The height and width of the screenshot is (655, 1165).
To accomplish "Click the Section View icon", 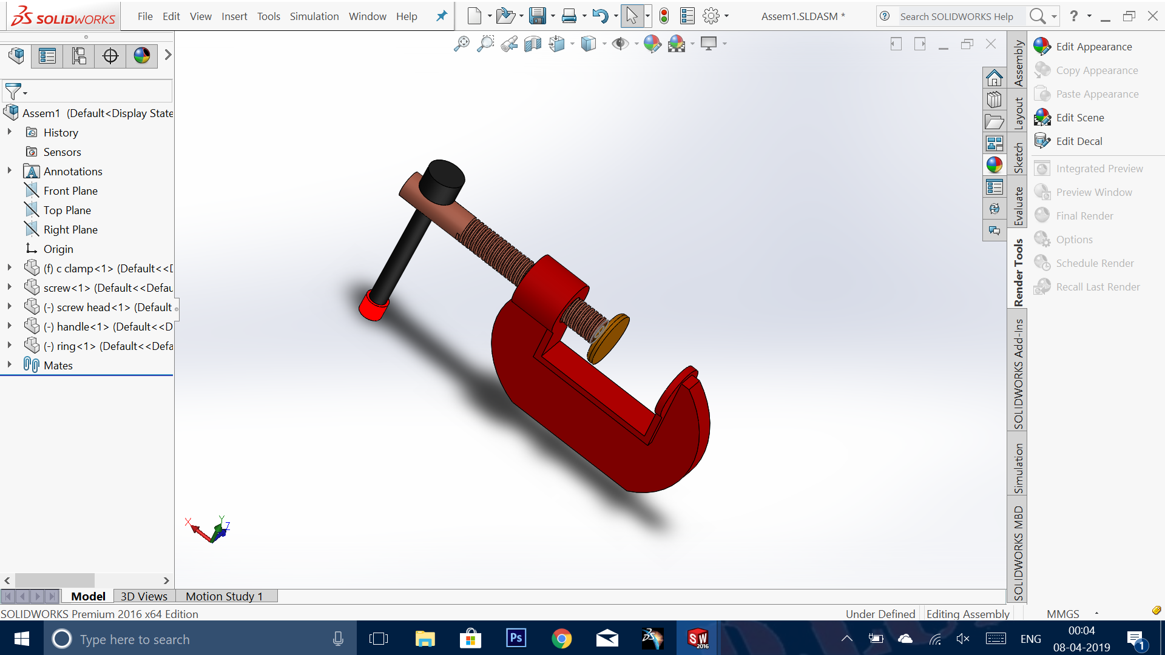I will pyautogui.click(x=532, y=44).
